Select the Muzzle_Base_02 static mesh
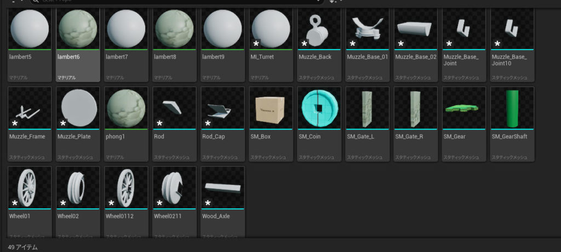 point(416,29)
